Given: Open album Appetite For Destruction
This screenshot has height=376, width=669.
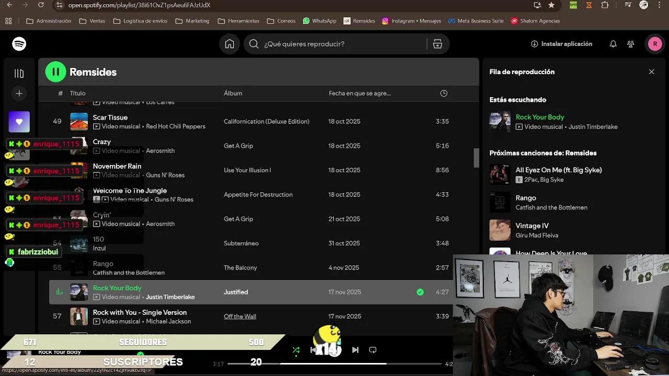Looking at the screenshot, I should (258, 195).
